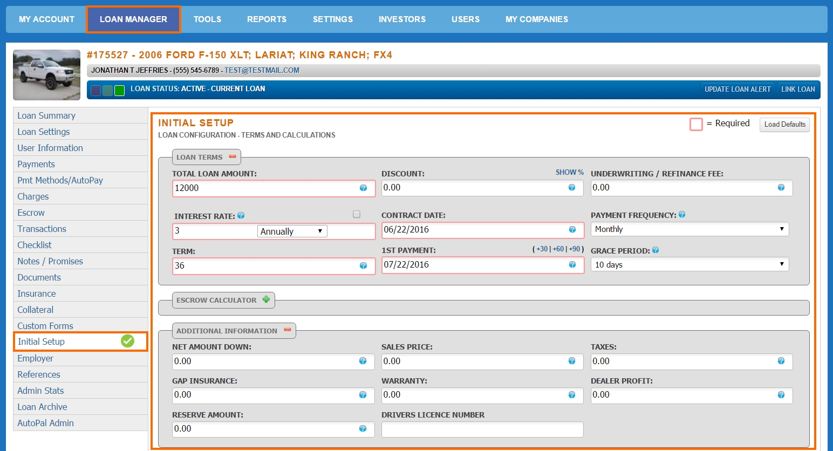
Task: Click help icon in Warranty field
Action: [572, 395]
